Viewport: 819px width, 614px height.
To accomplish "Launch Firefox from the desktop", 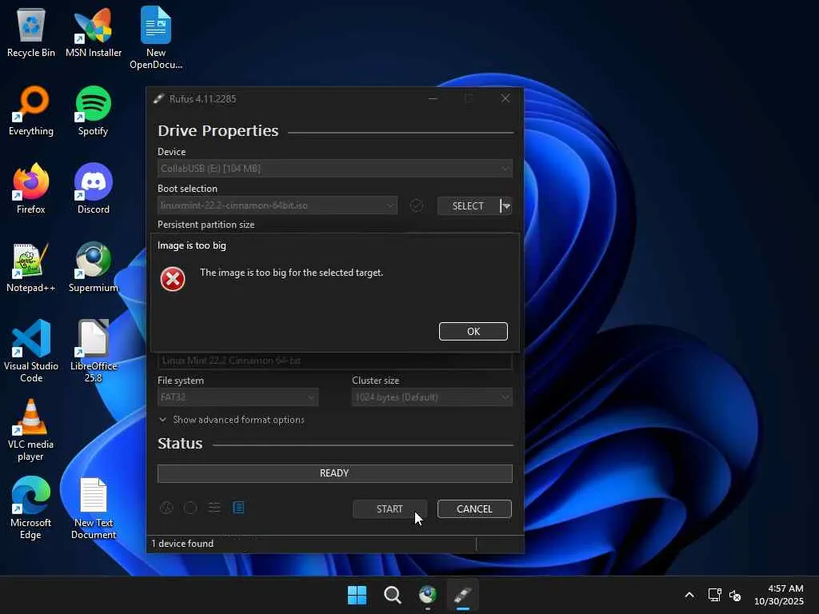I will [31, 189].
